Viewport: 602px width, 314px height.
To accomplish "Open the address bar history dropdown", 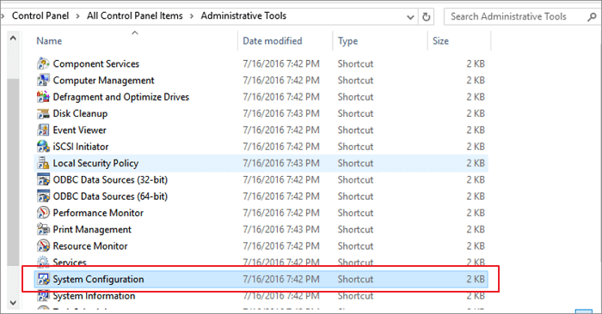I will (x=410, y=17).
